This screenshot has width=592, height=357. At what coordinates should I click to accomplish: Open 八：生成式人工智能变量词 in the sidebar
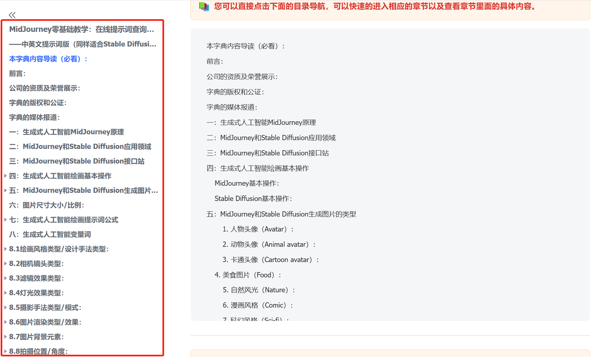50,234
